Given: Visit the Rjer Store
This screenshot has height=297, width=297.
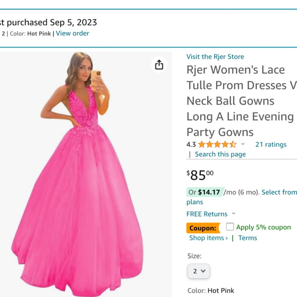Looking at the screenshot, I should (215, 56).
